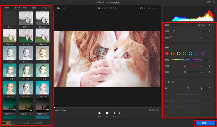Open the 日常 filter tab
This screenshot has height=127, width=217.
[7, 8]
